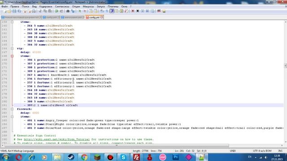Open the Правка menu
The width and height of the screenshot is (287, 161).
coord(15,6)
